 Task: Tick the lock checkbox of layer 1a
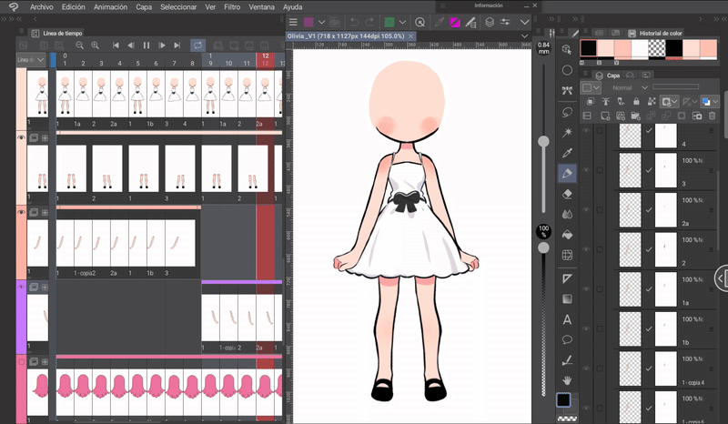pos(600,289)
